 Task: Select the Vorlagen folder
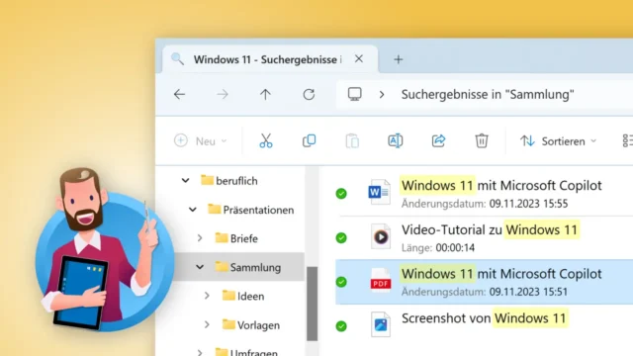point(251,324)
